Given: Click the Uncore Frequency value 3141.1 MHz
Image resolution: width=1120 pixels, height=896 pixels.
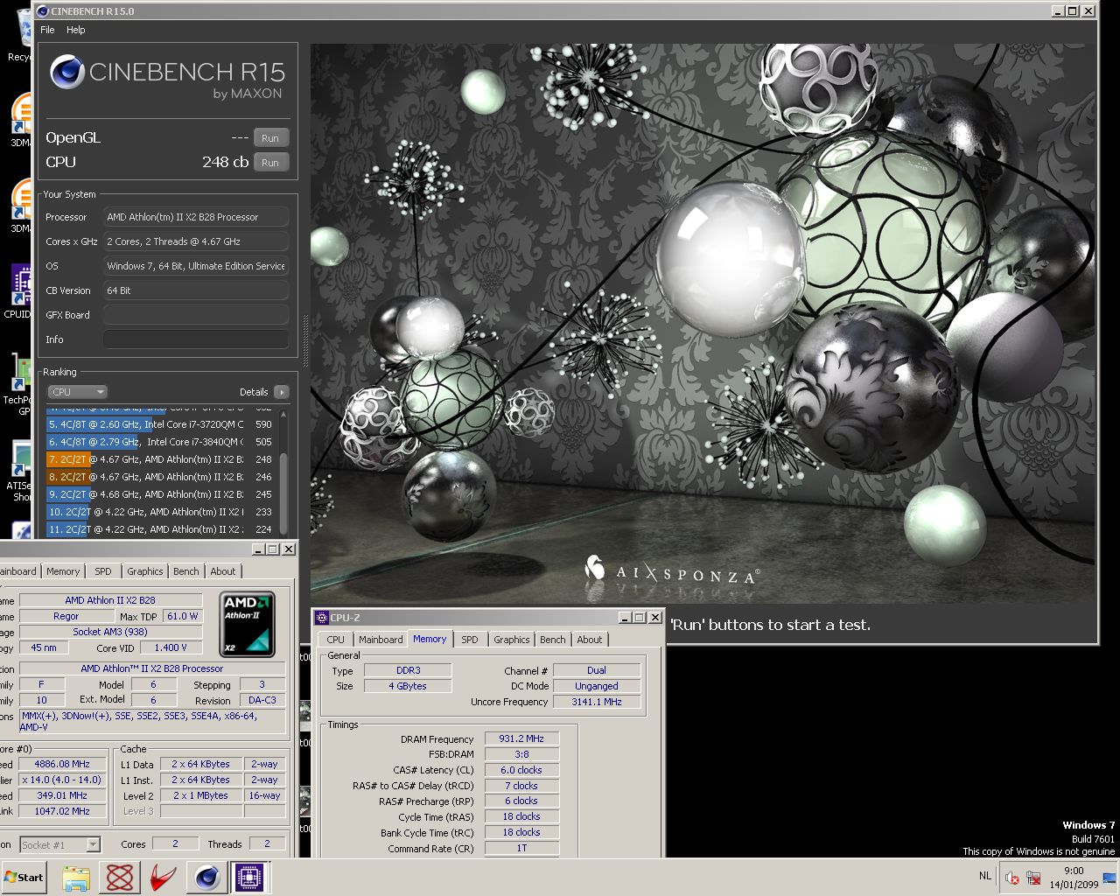Looking at the screenshot, I should click(x=597, y=702).
